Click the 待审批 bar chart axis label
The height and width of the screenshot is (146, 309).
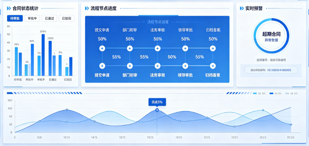click(18, 80)
